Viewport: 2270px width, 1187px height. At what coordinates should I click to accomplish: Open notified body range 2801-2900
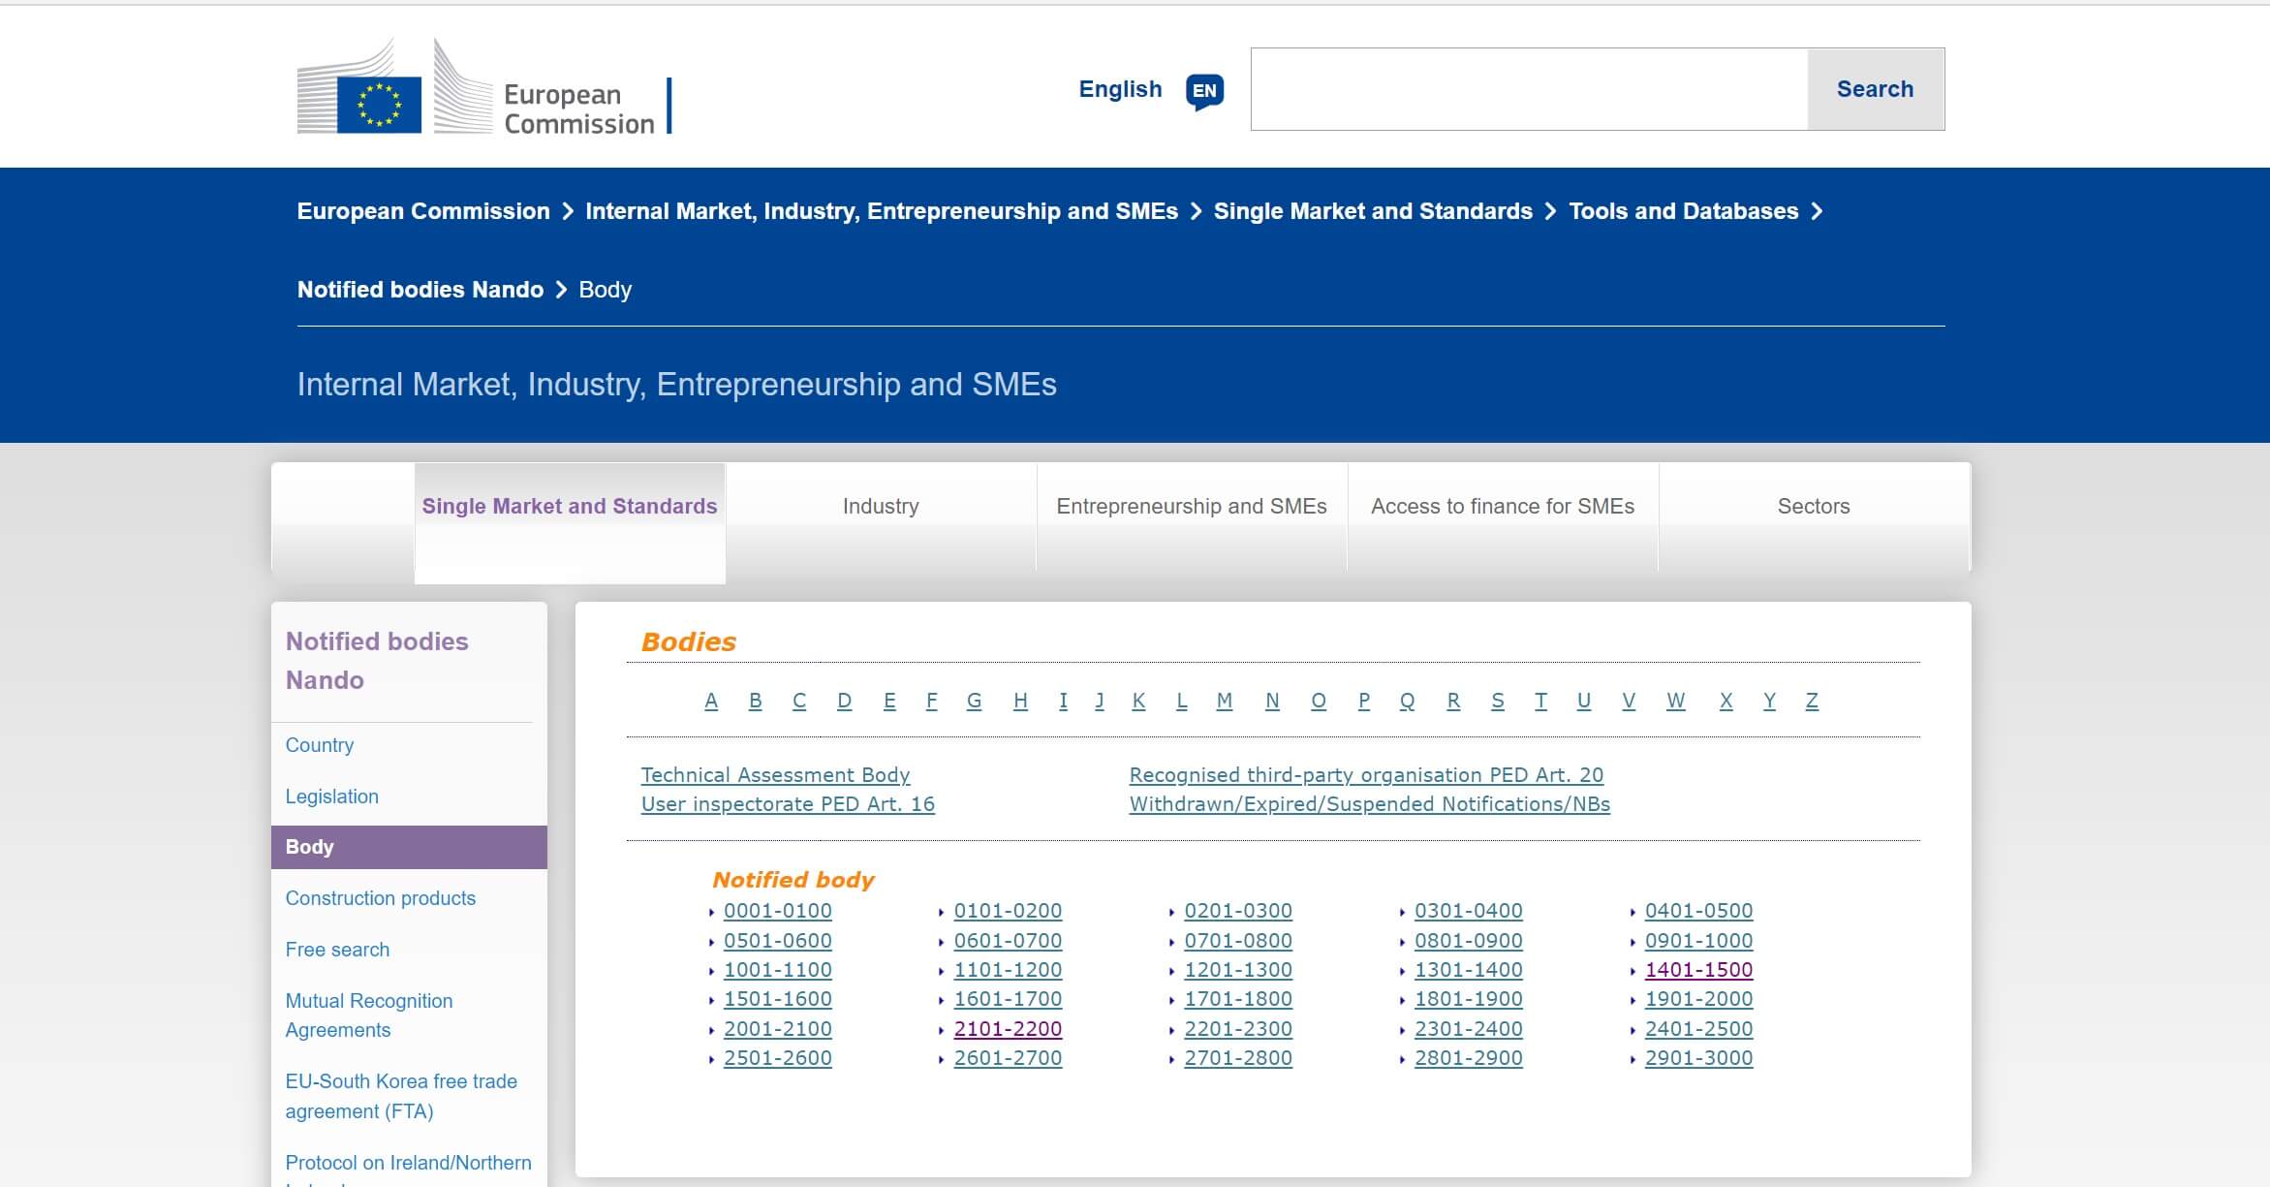tap(1469, 1058)
